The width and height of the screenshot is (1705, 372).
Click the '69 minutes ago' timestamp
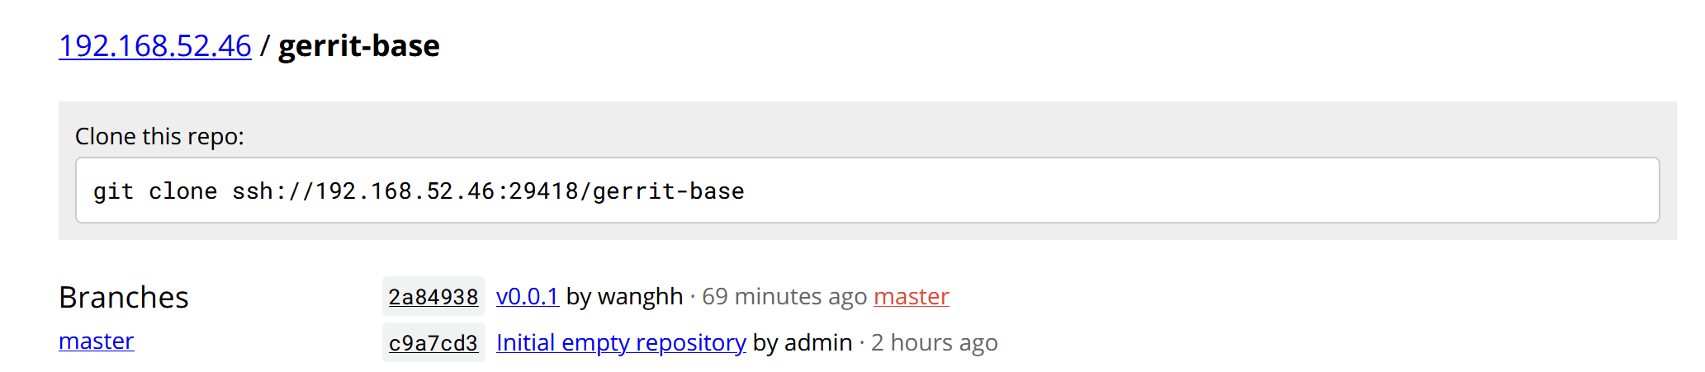tap(784, 296)
